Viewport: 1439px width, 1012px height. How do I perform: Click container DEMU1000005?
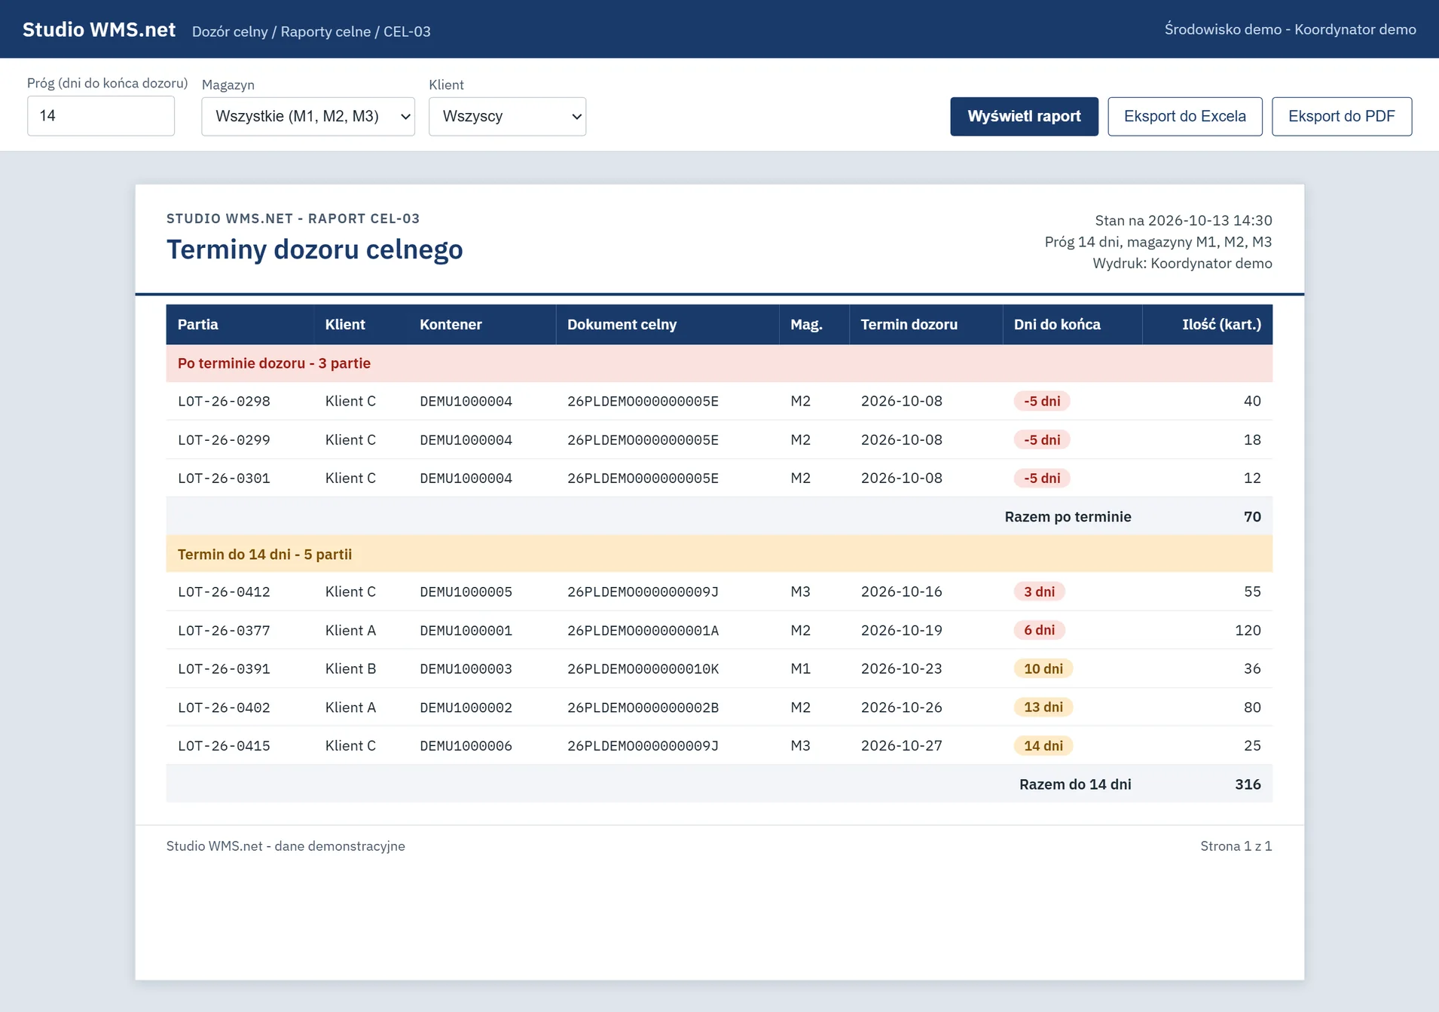pyautogui.click(x=466, y=592)
